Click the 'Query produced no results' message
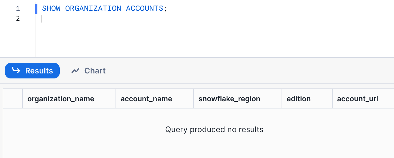This screenshot has height=158, width=394. point(214,129)
